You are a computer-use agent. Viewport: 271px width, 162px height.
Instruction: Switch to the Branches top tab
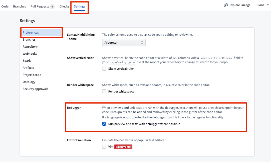[20, 7]
